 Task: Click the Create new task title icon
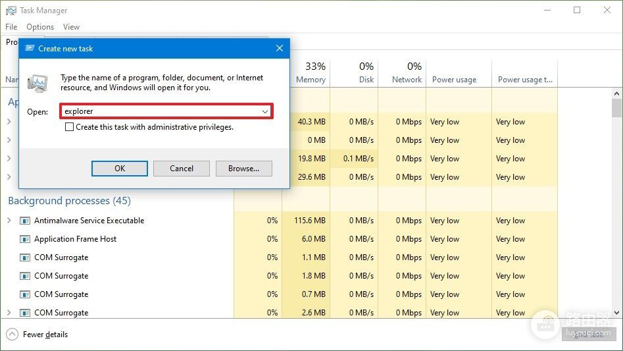coord(30,48)
